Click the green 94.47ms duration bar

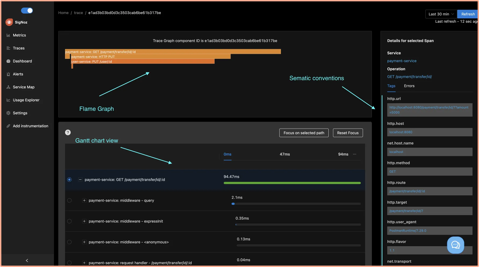click(x=292, y=183)
